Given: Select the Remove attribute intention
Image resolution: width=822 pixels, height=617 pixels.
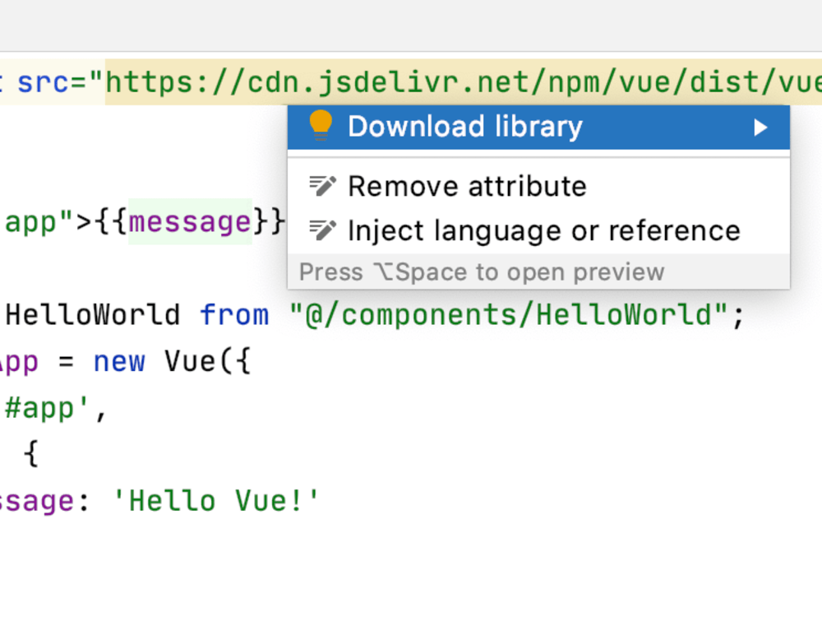Looking at the screenshot, I should [467, 185].
